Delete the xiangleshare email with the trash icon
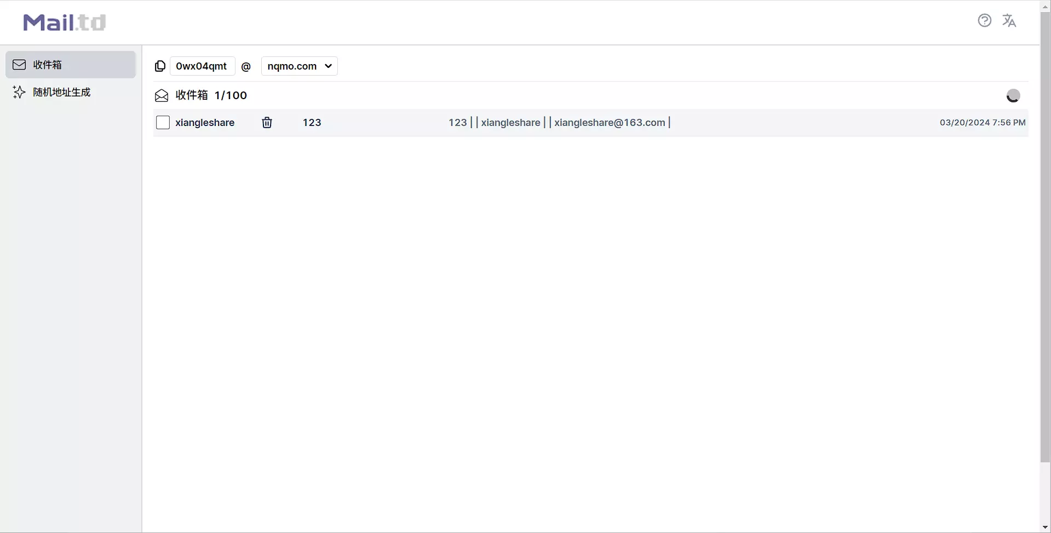Viewport: 1051px width, 533px height. (267, 123)
